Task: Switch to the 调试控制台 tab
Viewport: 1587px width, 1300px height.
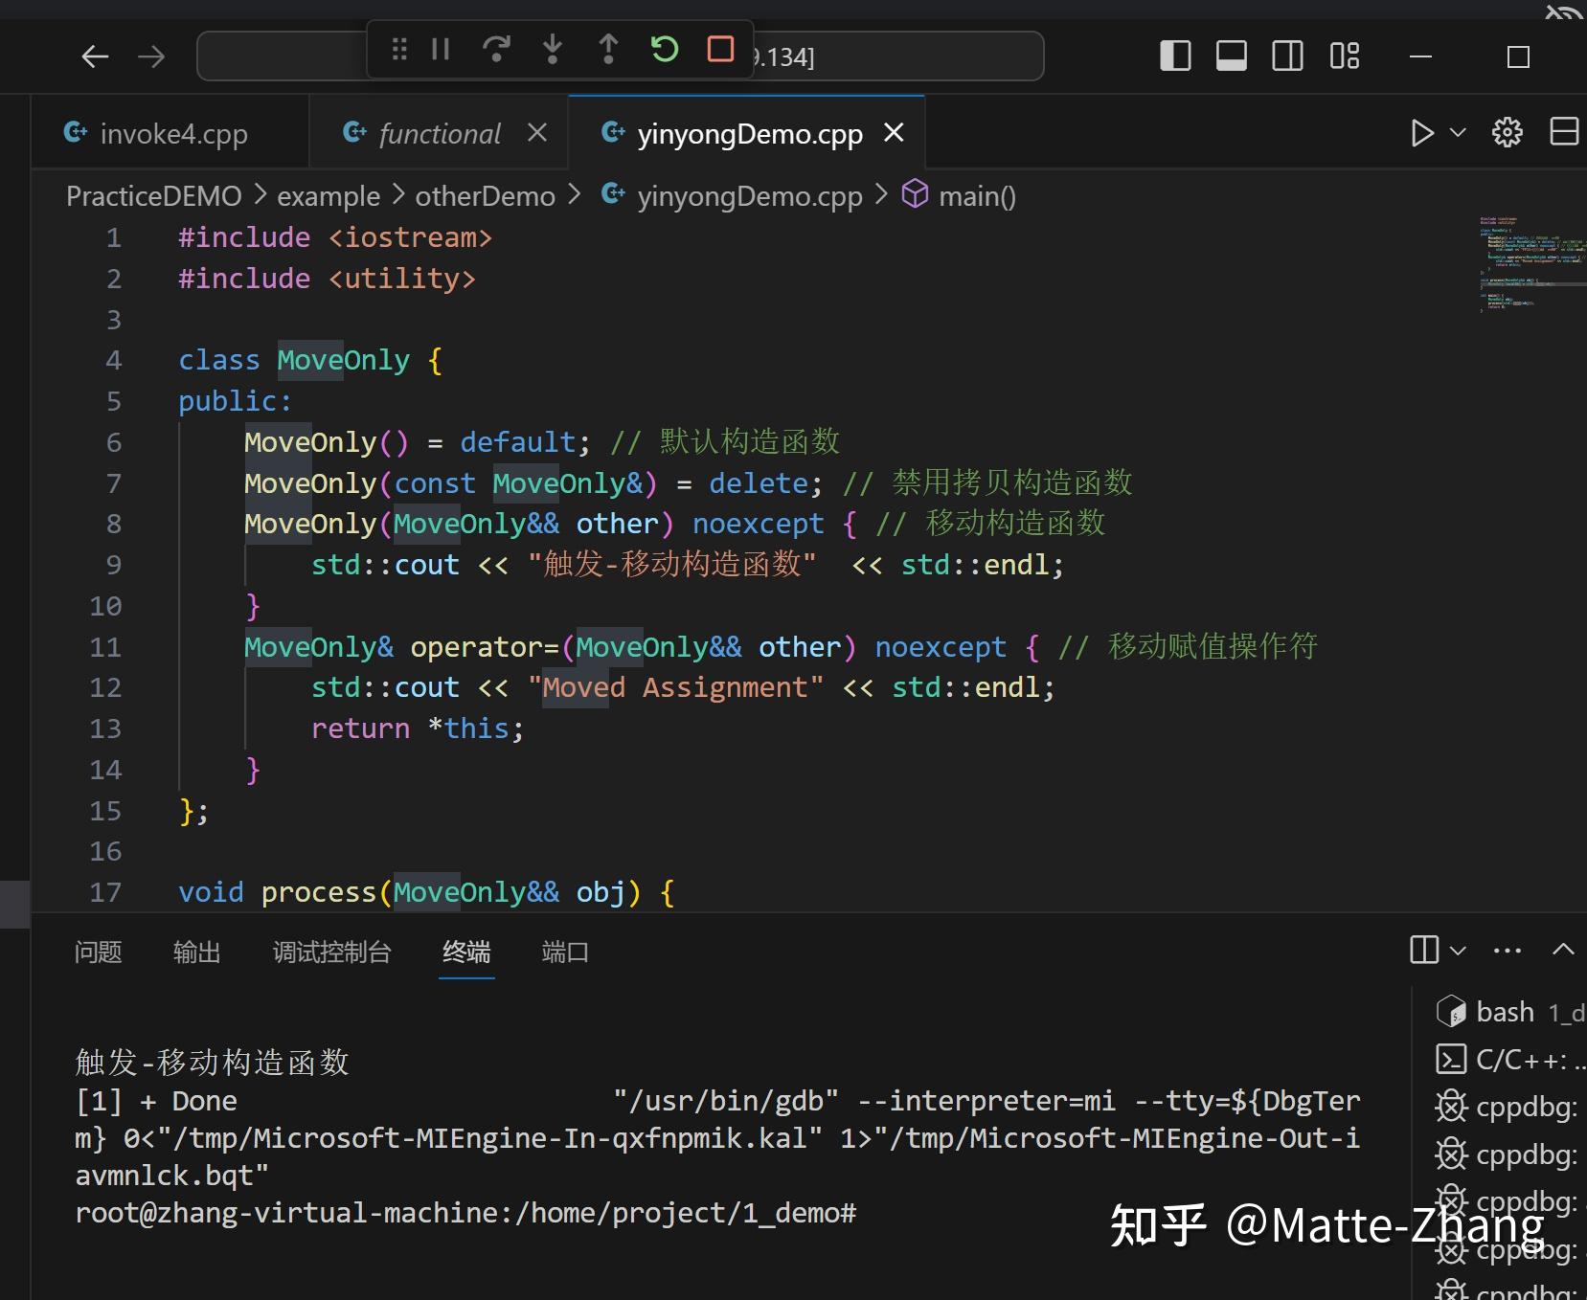Action: (331, 953)
